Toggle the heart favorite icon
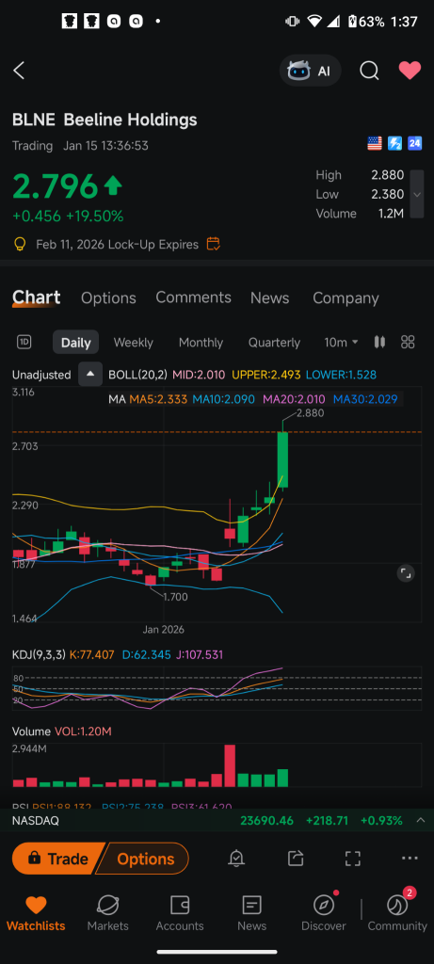Viewport: 434px width, 964px height. pos(410,71)
